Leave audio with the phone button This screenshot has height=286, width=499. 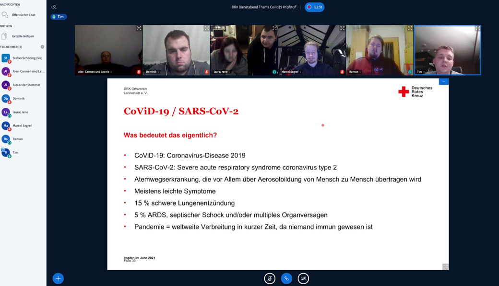click(x=286, y=278)
